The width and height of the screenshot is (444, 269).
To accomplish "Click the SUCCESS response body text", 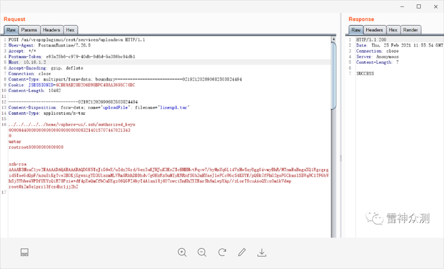I will [x=365, y=74].
